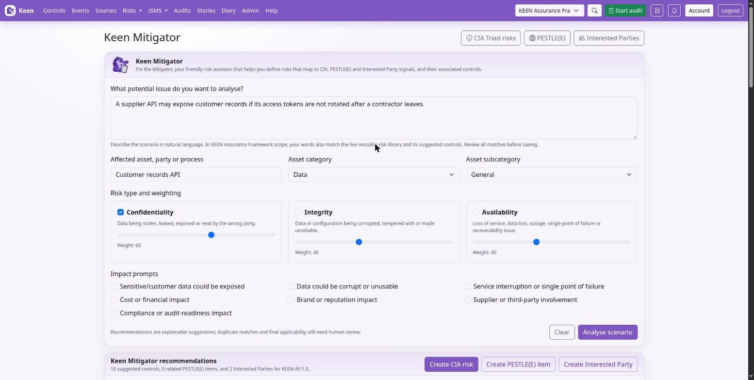Open the Asset subcategory dropdown

552,174
